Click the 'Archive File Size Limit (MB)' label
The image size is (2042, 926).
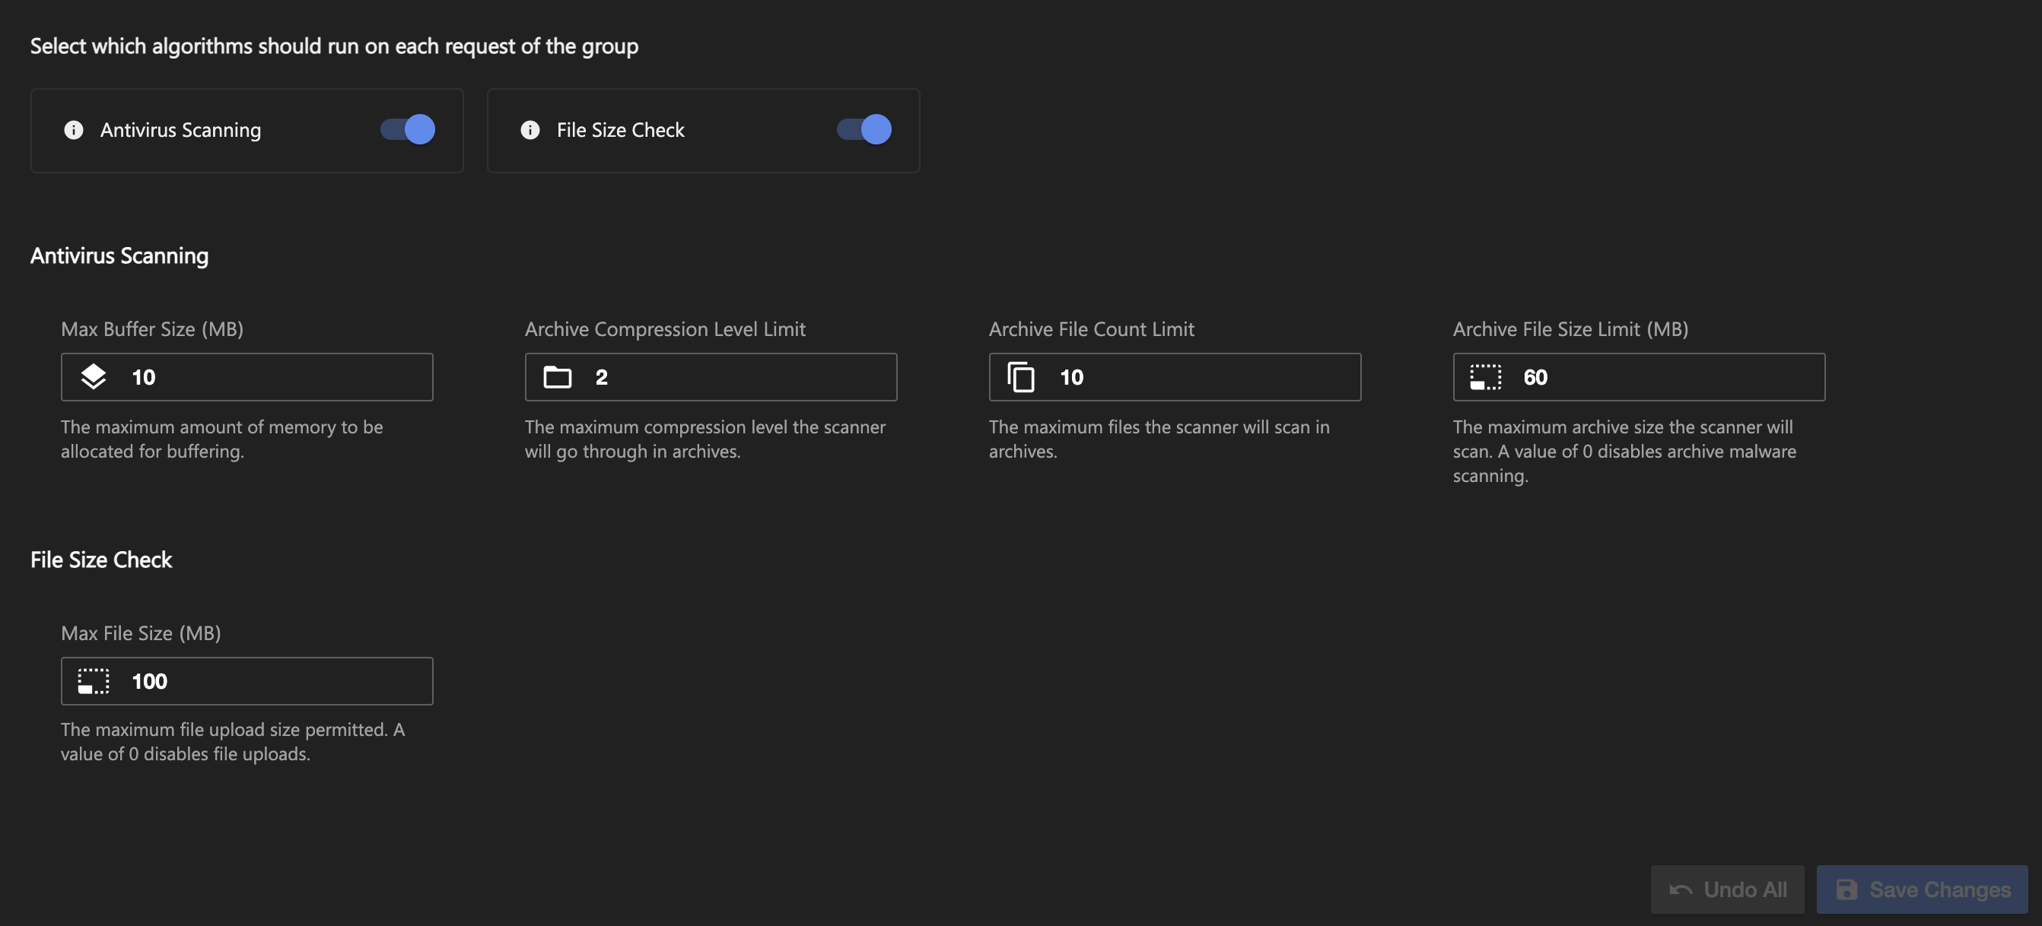[1570, 329]
